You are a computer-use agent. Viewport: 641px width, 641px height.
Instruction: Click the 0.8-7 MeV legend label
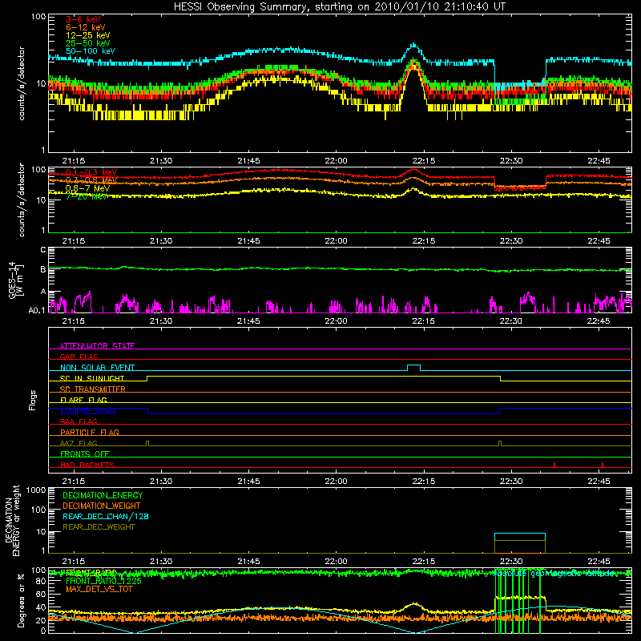87,188
